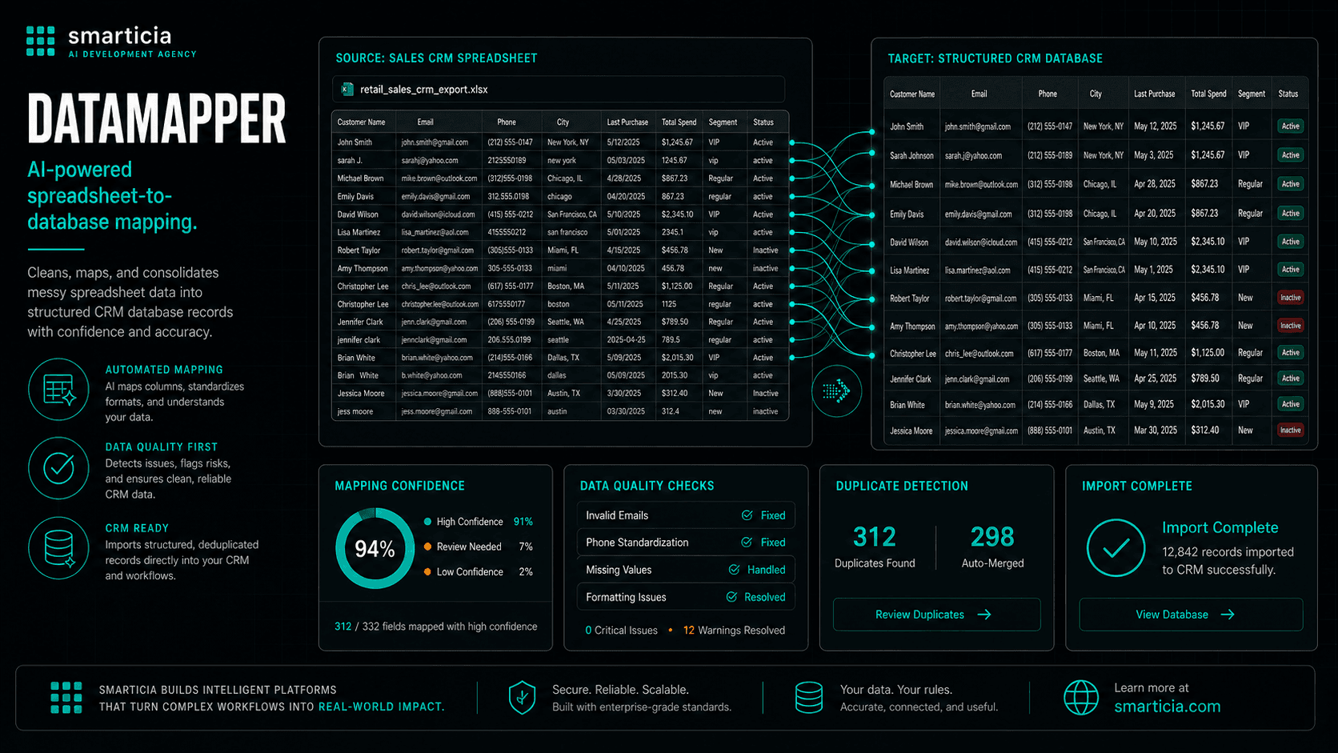
Task: Click the 298 Auto-Merged number
Action: click(992, 536)
